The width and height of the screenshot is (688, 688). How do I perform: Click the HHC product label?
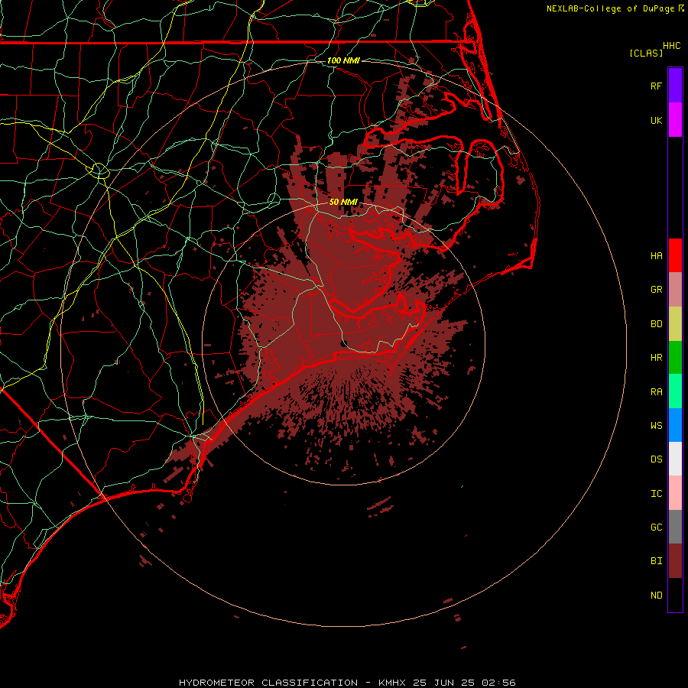(672, 46)
